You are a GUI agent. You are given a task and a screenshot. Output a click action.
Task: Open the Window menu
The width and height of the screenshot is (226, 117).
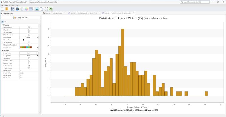point(12,5)
